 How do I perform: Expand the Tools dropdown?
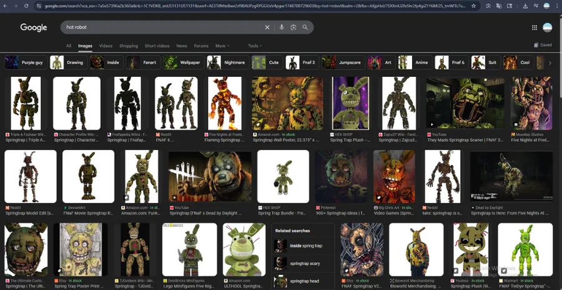coord(255,46)
